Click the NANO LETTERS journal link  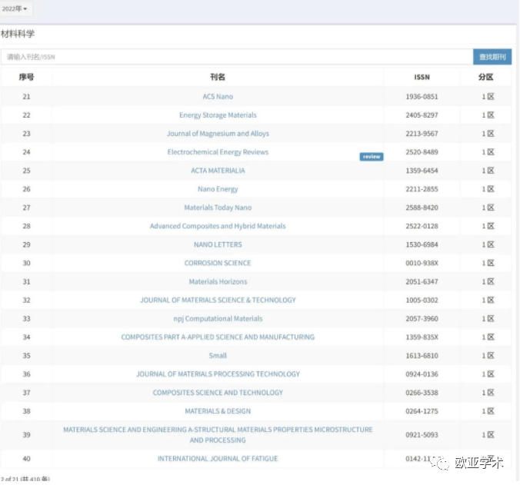[218, 244]
